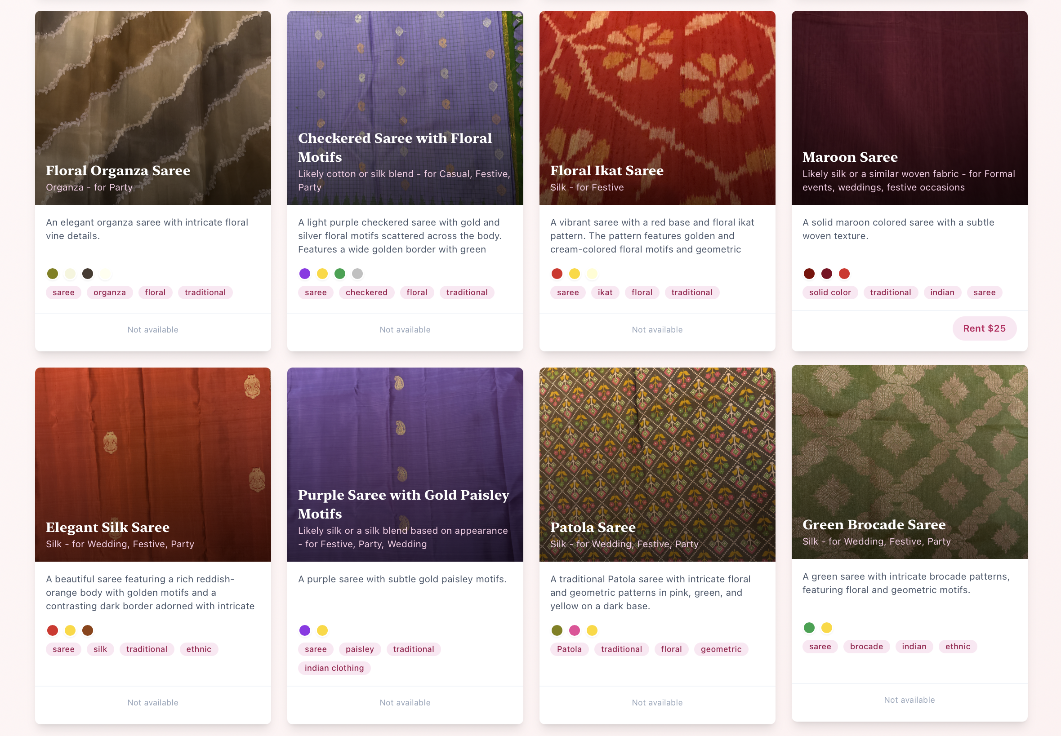This screenshot has height=736, width=1061.
Task: Click the "solid color" tag on Maroon Saree
Action: click(x=830, y=292)
